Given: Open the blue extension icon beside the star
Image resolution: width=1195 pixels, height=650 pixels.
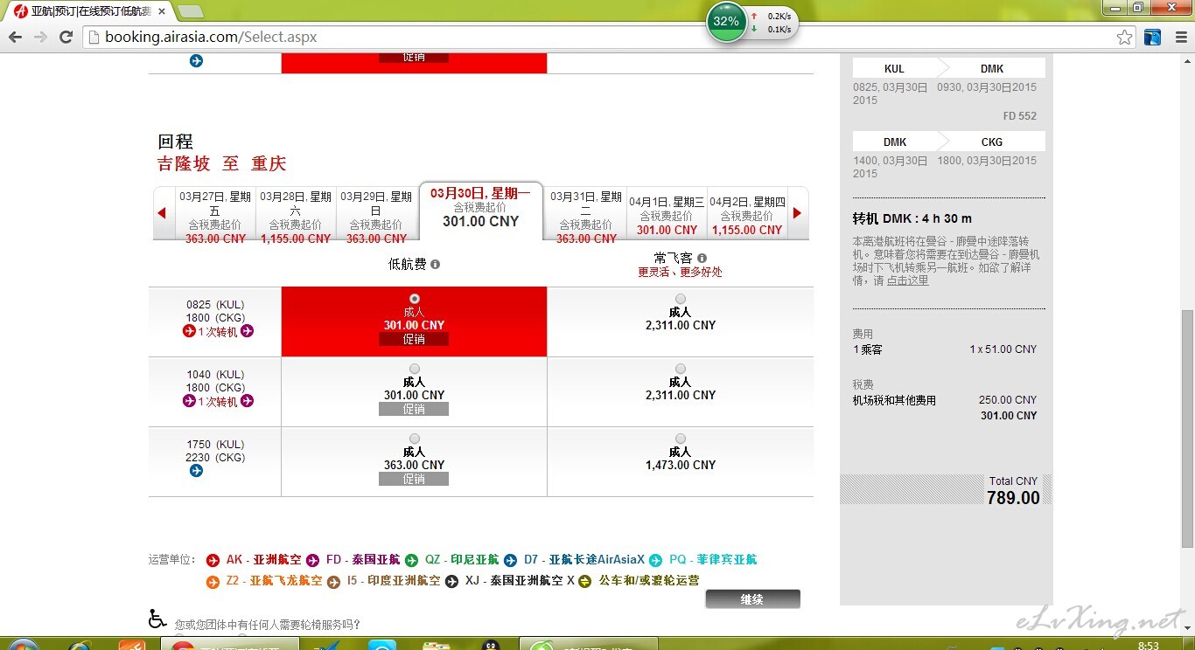Looking at the screenshot, I should (x=1153, y=37).
